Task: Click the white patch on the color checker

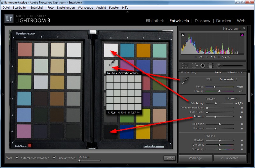Action: pos(110,50)
